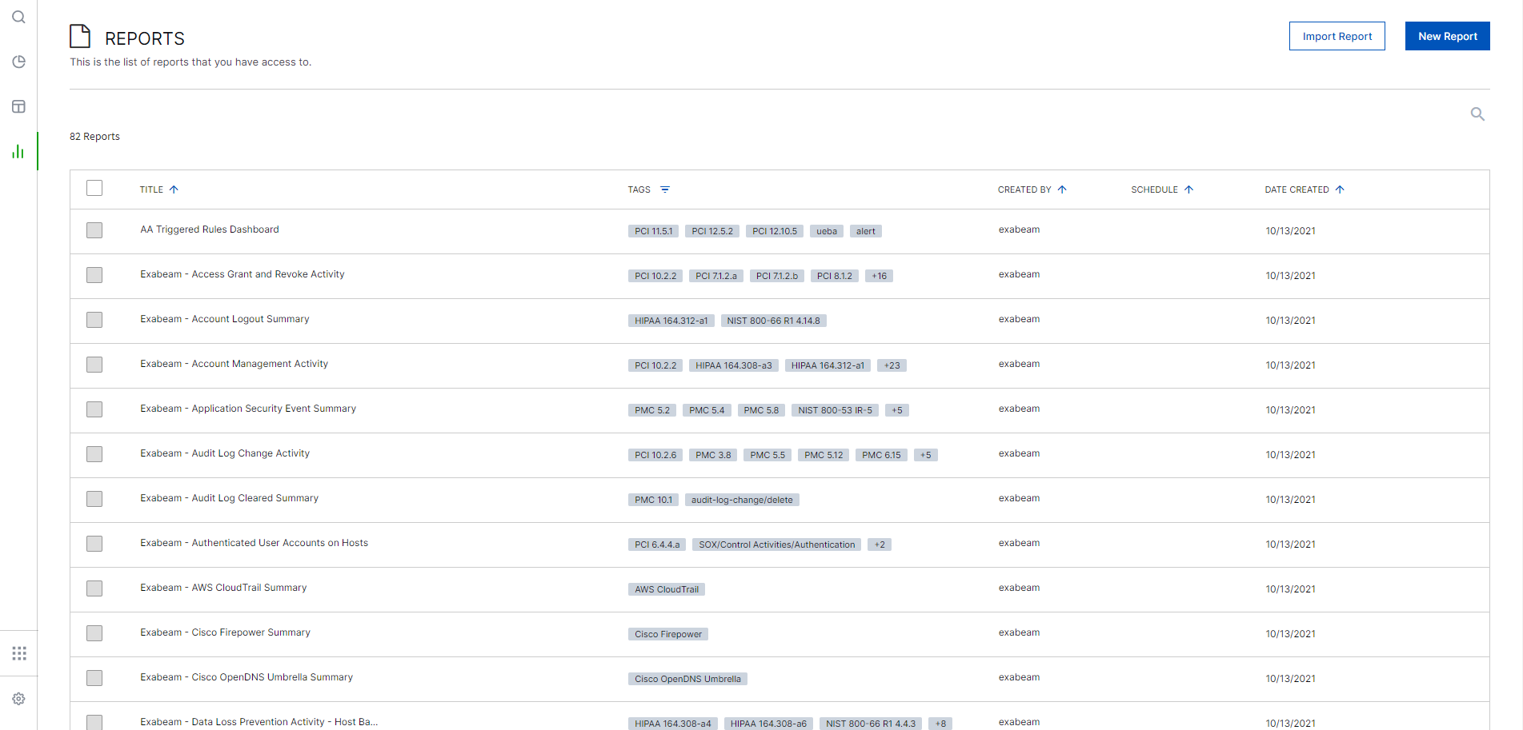Click the HIPAA 164.312-a1 tag in Logout row

[x=671, y=321]
